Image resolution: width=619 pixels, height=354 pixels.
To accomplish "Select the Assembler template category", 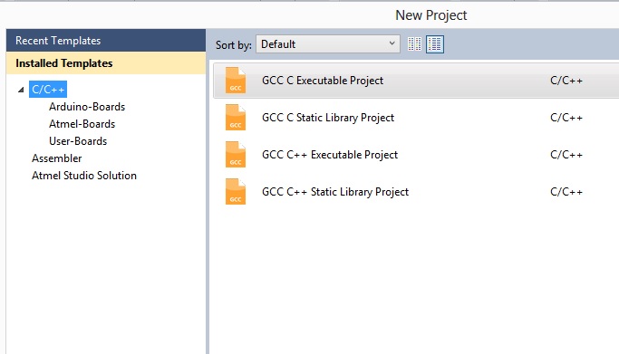I will tap(57, 158).
